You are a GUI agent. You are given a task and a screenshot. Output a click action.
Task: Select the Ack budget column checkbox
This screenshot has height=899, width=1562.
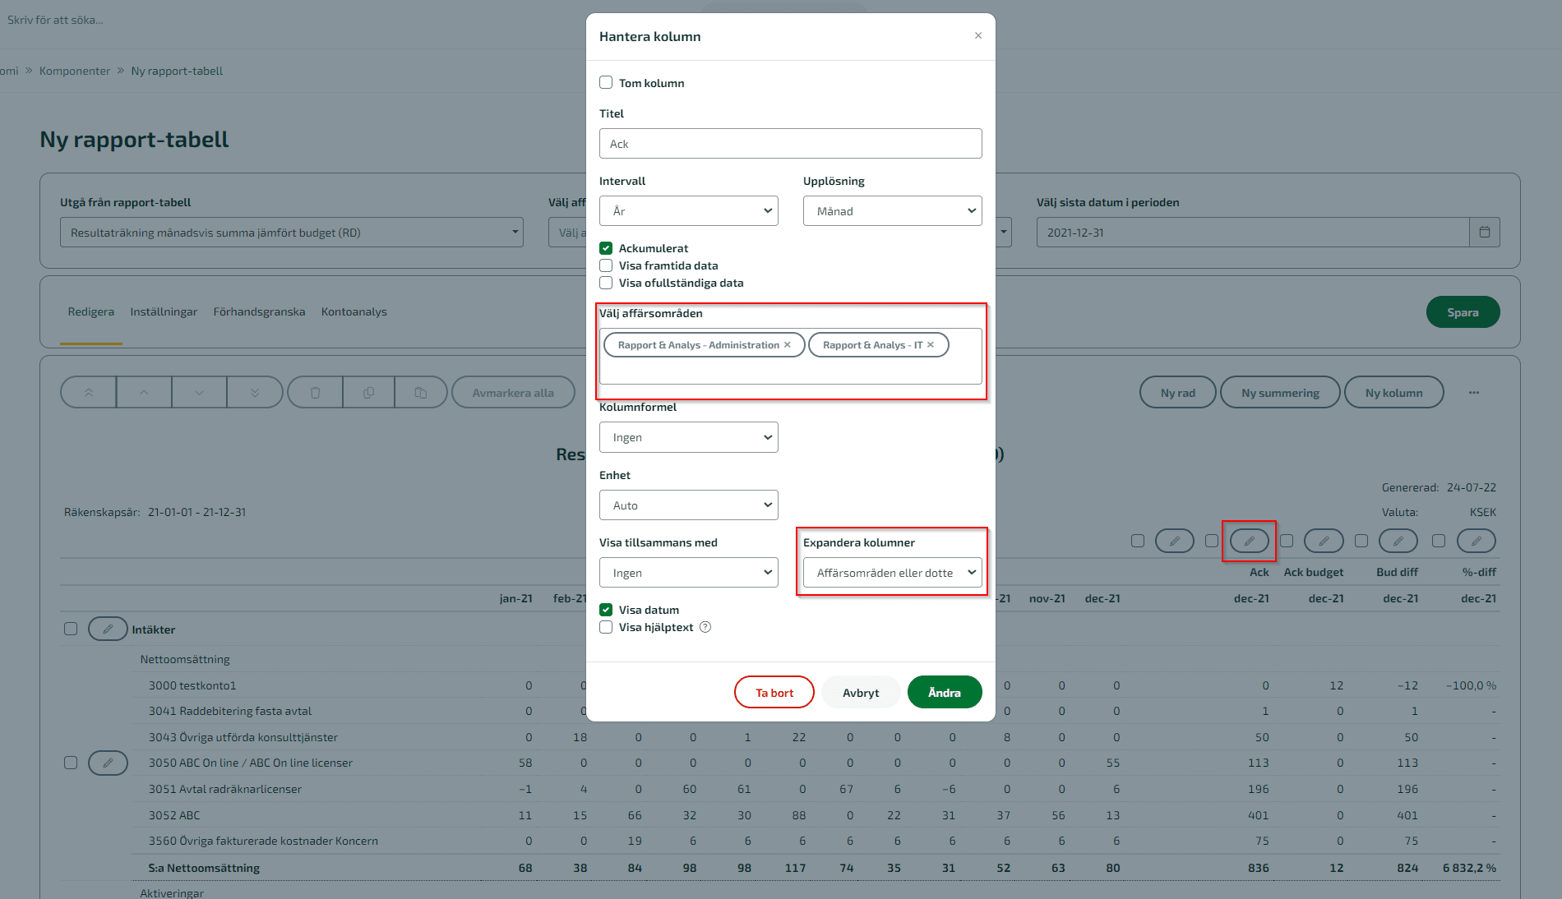[x=1287, y=541]
